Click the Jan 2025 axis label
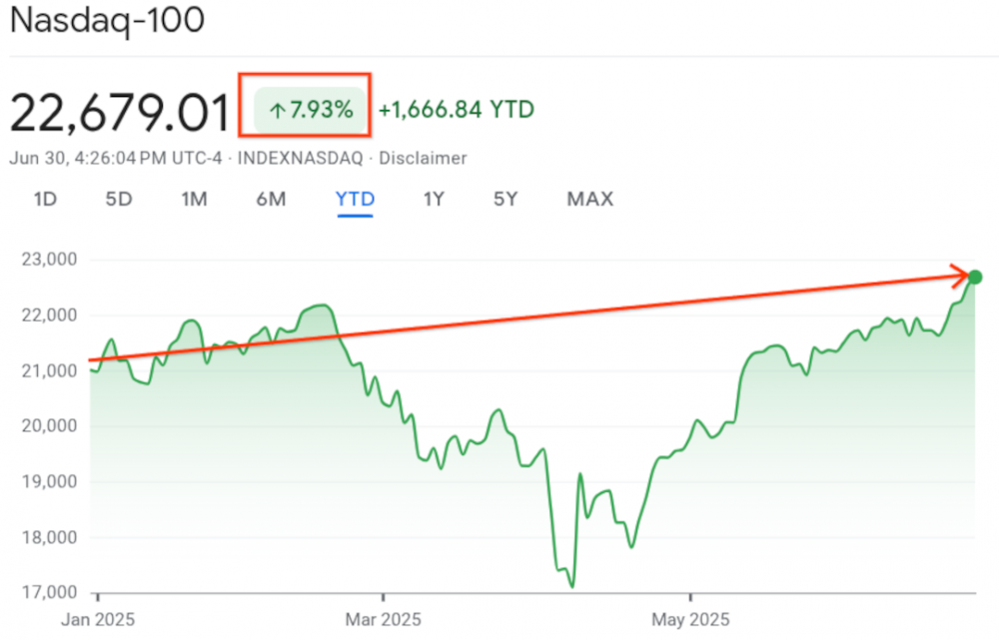 pos(96,617)
